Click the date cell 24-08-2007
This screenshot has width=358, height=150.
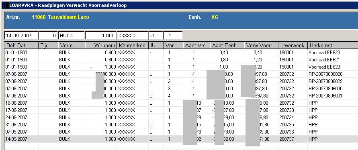[x=16, y=118]
